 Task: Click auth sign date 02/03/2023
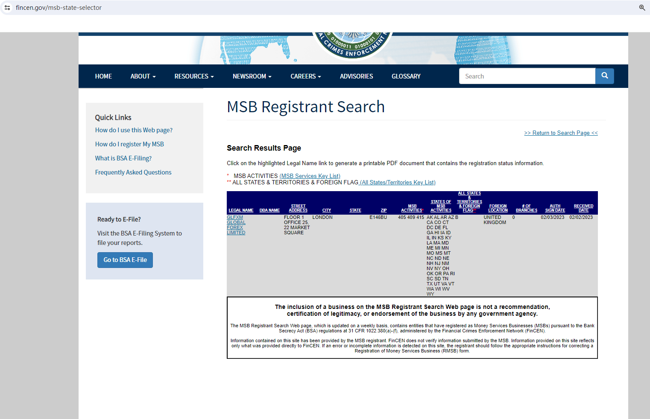coord(553,218)
